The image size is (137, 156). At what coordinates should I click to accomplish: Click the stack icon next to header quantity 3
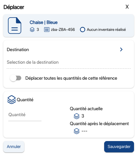coord(32,30)
